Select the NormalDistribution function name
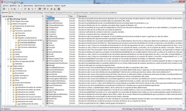 (55, 96)
